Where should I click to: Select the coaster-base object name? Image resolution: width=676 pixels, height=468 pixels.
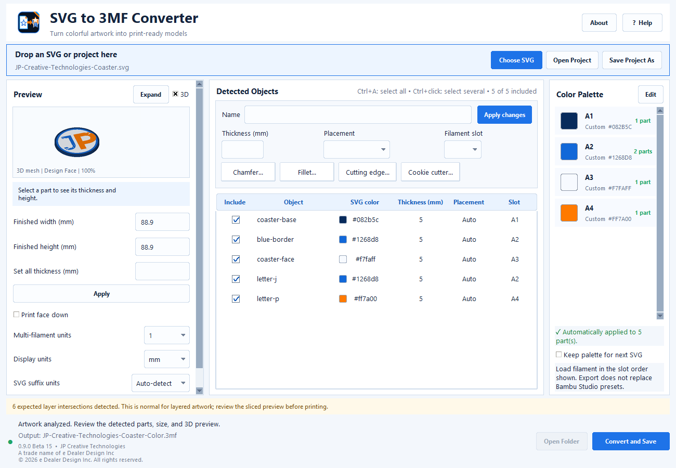(x=277, y=220)
